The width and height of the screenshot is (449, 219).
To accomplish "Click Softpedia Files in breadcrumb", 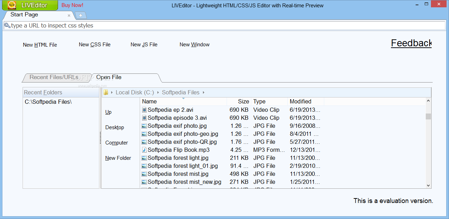I will 181,92.
